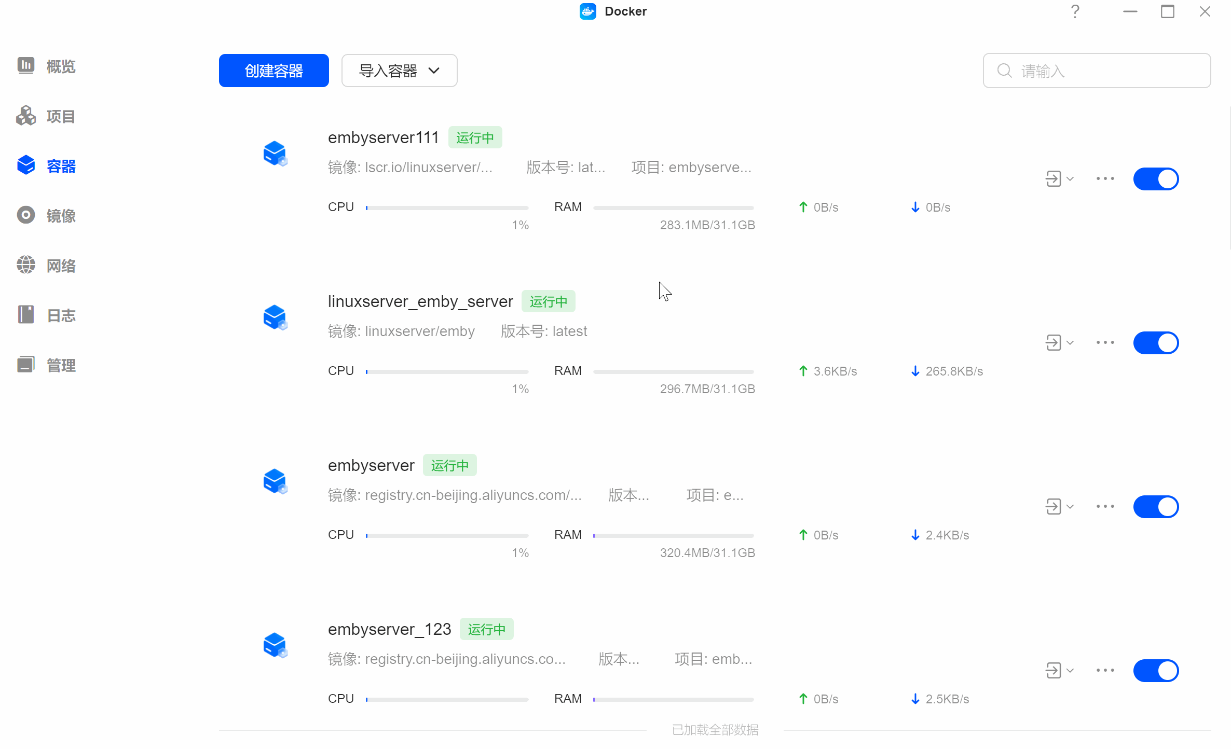Viewport: 1231px width, 749px height.
Task: Click 3.6KB/s upload speed text
Action: (x=835, y=371)
